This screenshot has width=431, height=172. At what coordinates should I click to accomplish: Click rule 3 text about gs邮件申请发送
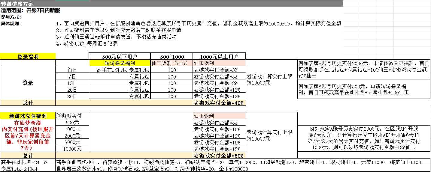pos(116,37)
